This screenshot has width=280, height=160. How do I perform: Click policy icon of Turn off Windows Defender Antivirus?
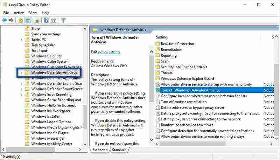coord(157,90)
